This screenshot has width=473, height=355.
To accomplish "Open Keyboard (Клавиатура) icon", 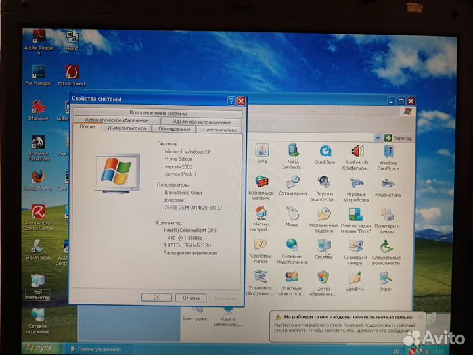I will [388, 187].
